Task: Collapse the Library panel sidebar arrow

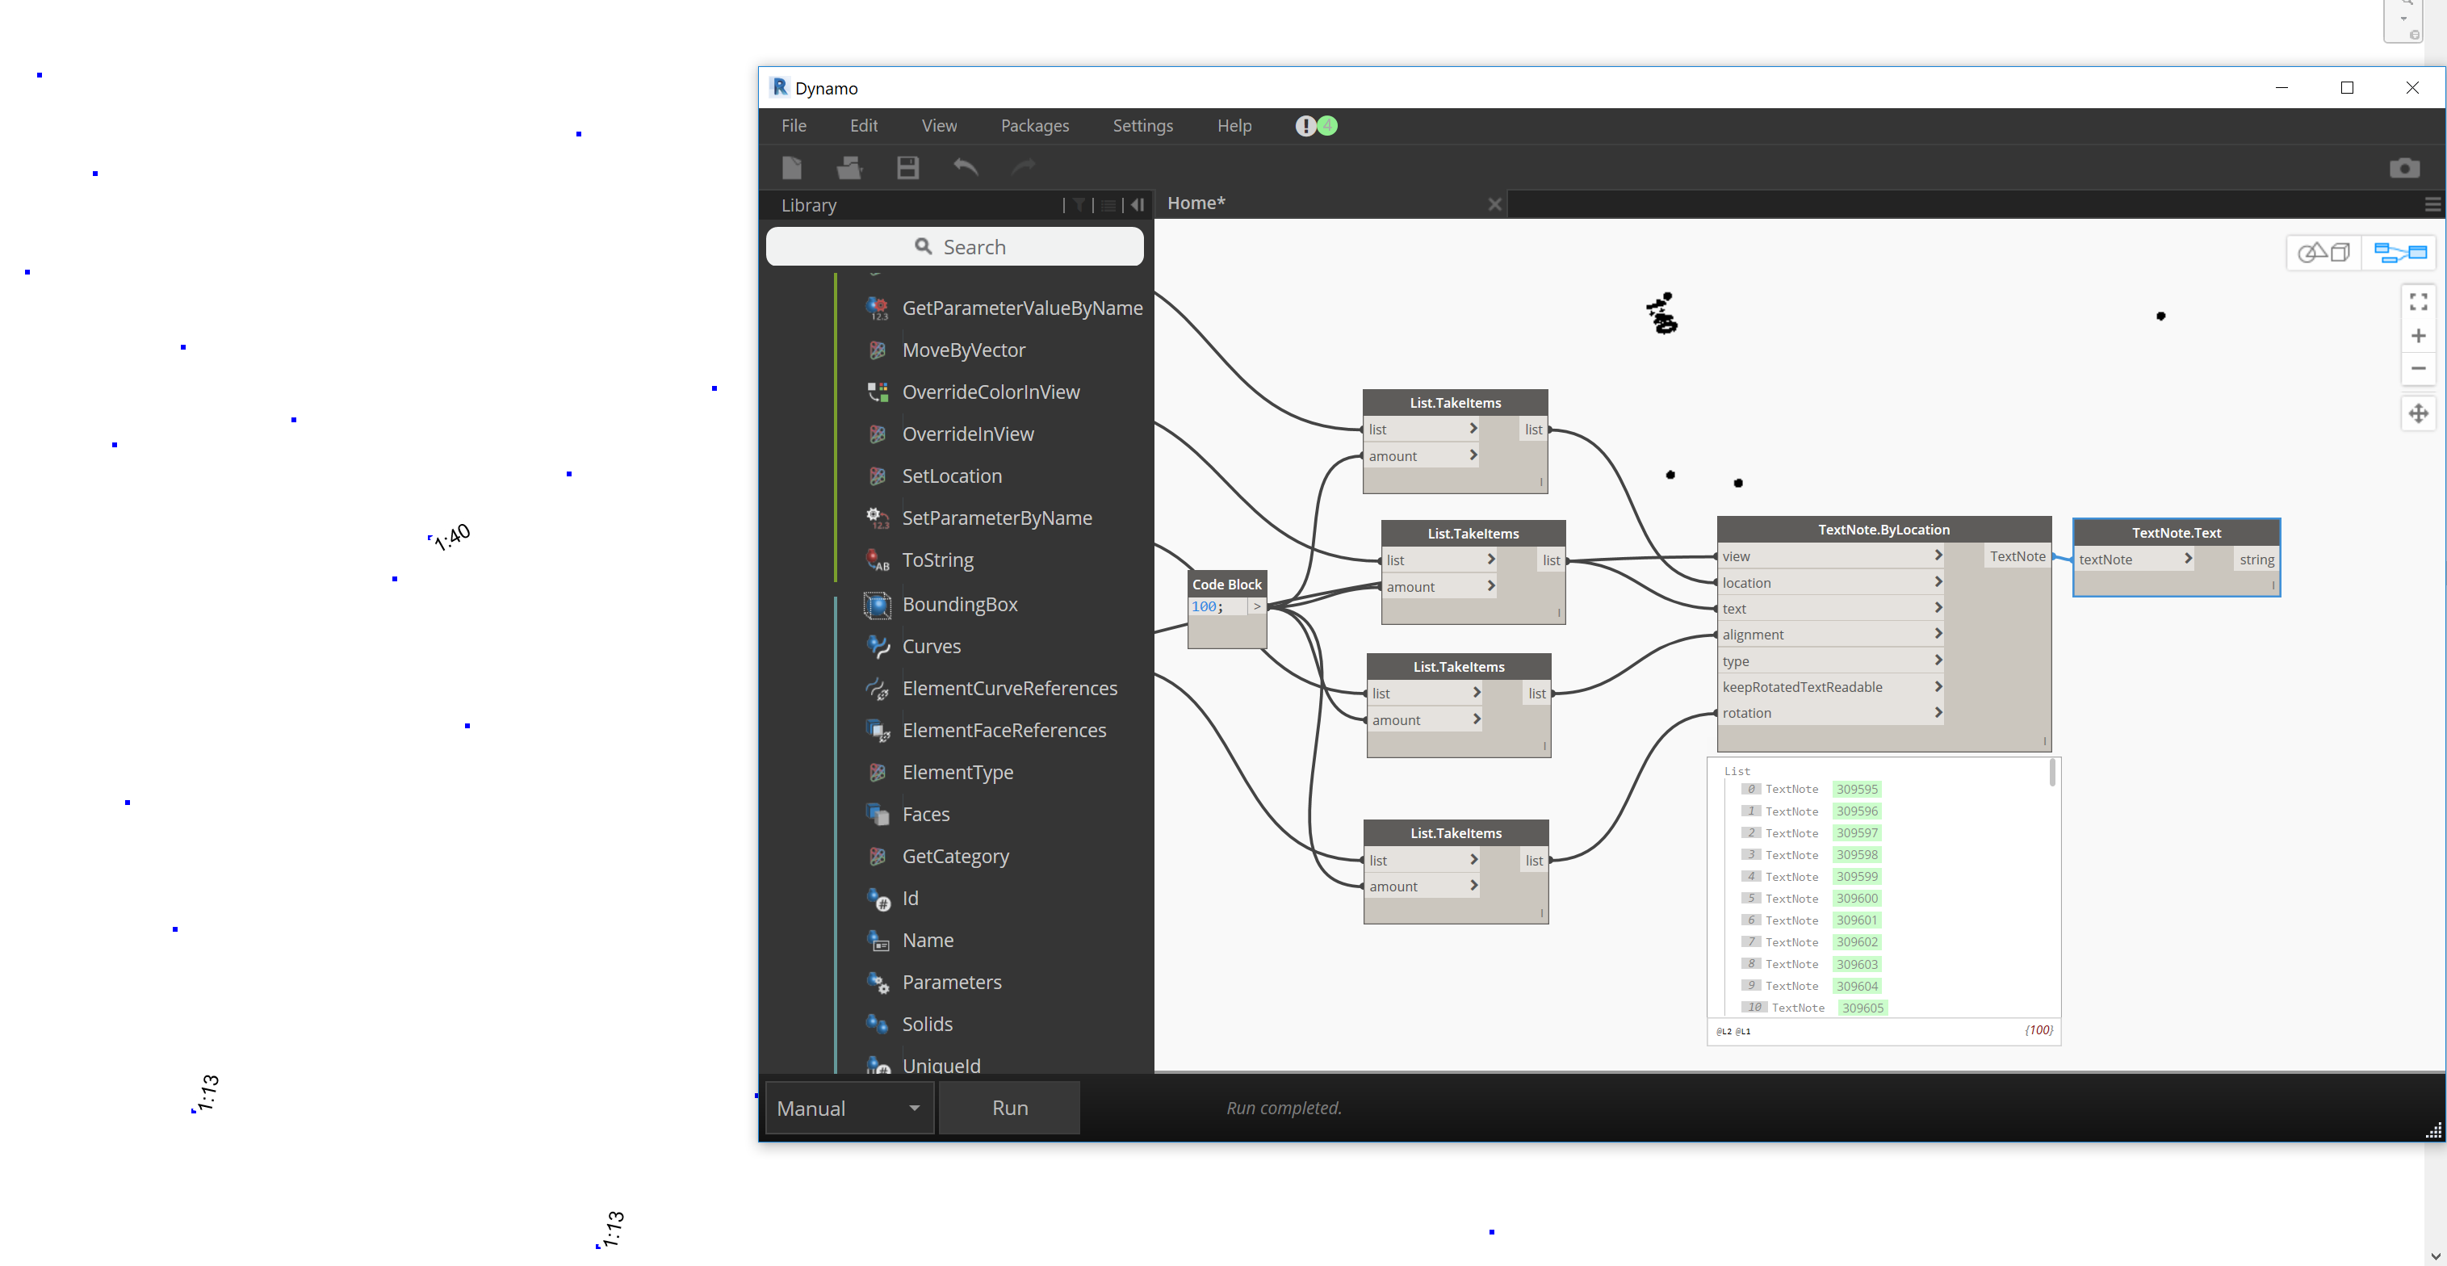Action: [1137, 205]
